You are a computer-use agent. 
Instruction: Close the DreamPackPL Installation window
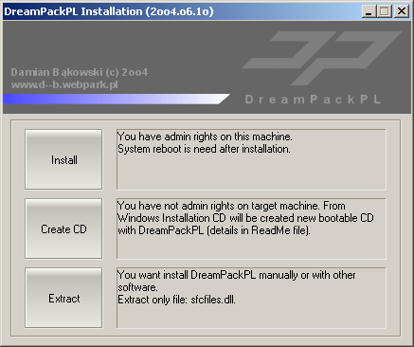(x=402, y=11)
